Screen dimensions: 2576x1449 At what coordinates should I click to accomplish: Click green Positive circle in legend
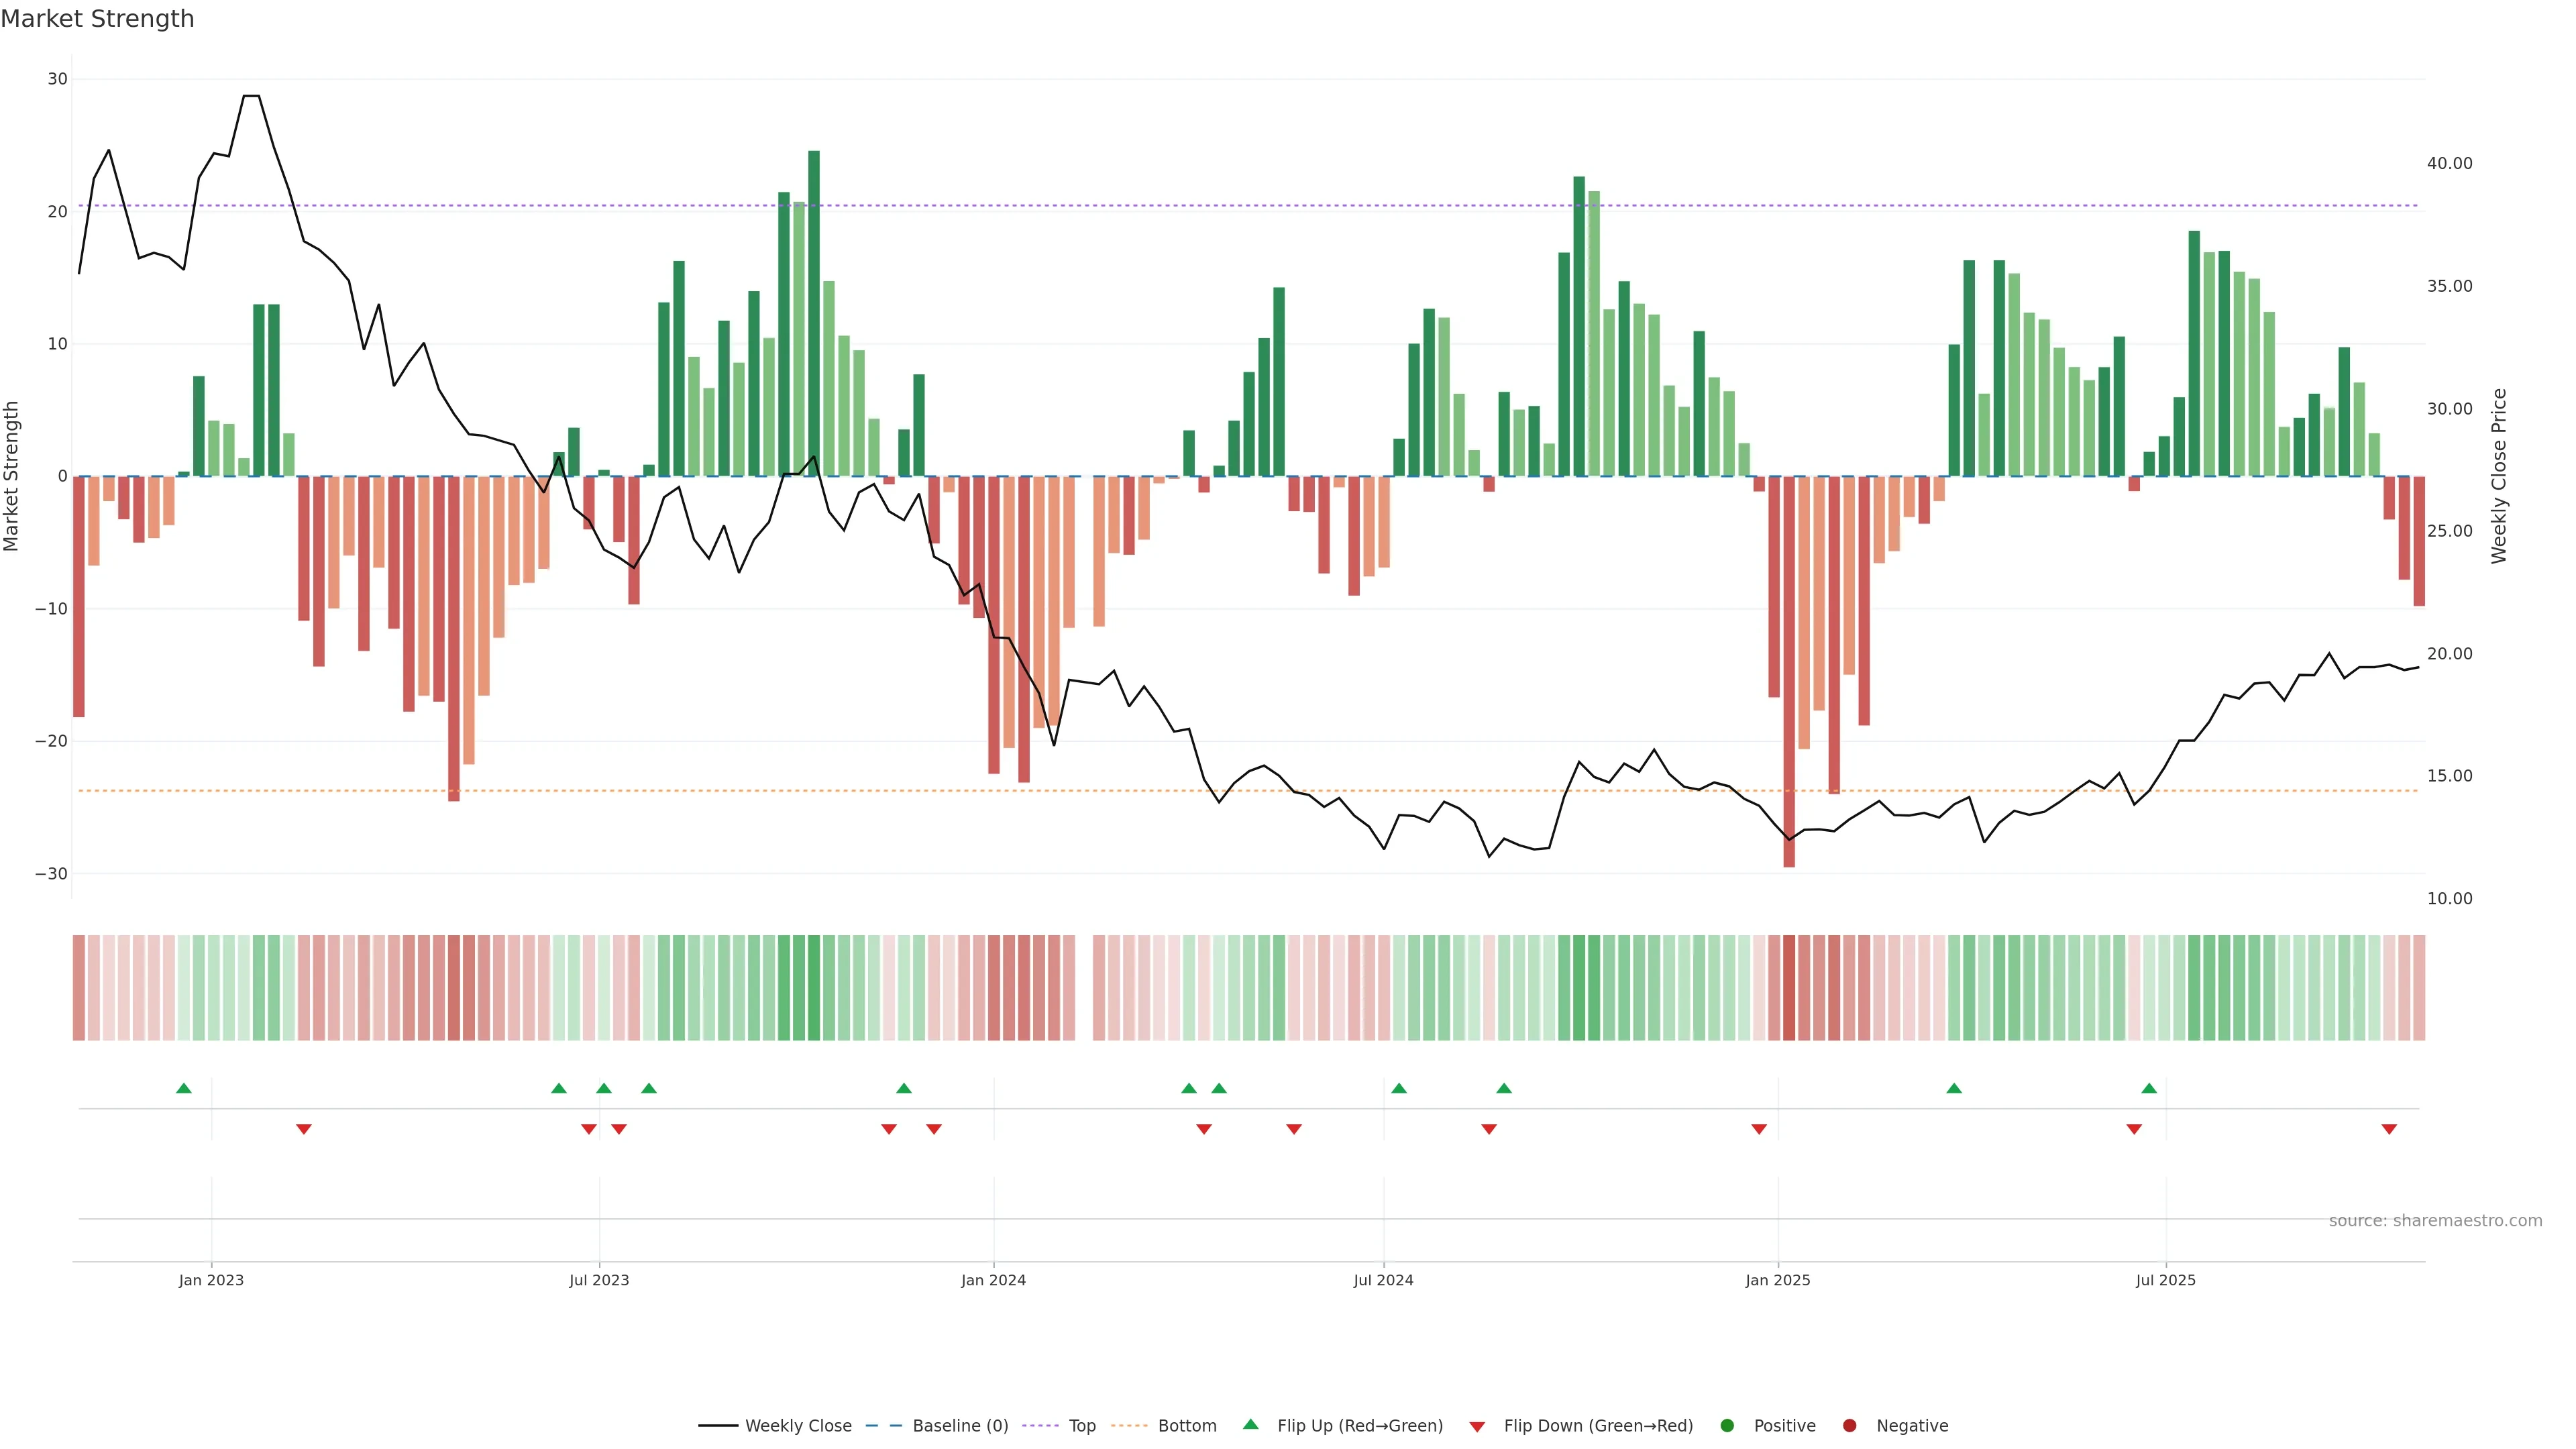1727,1426
